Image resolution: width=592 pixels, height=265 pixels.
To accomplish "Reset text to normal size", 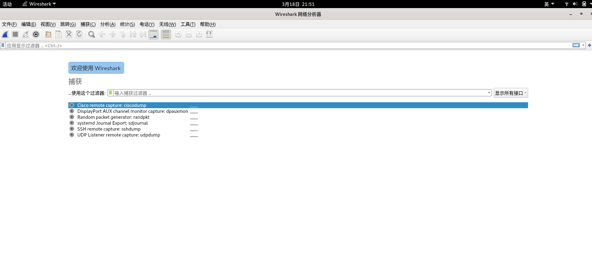I will 199,34.
